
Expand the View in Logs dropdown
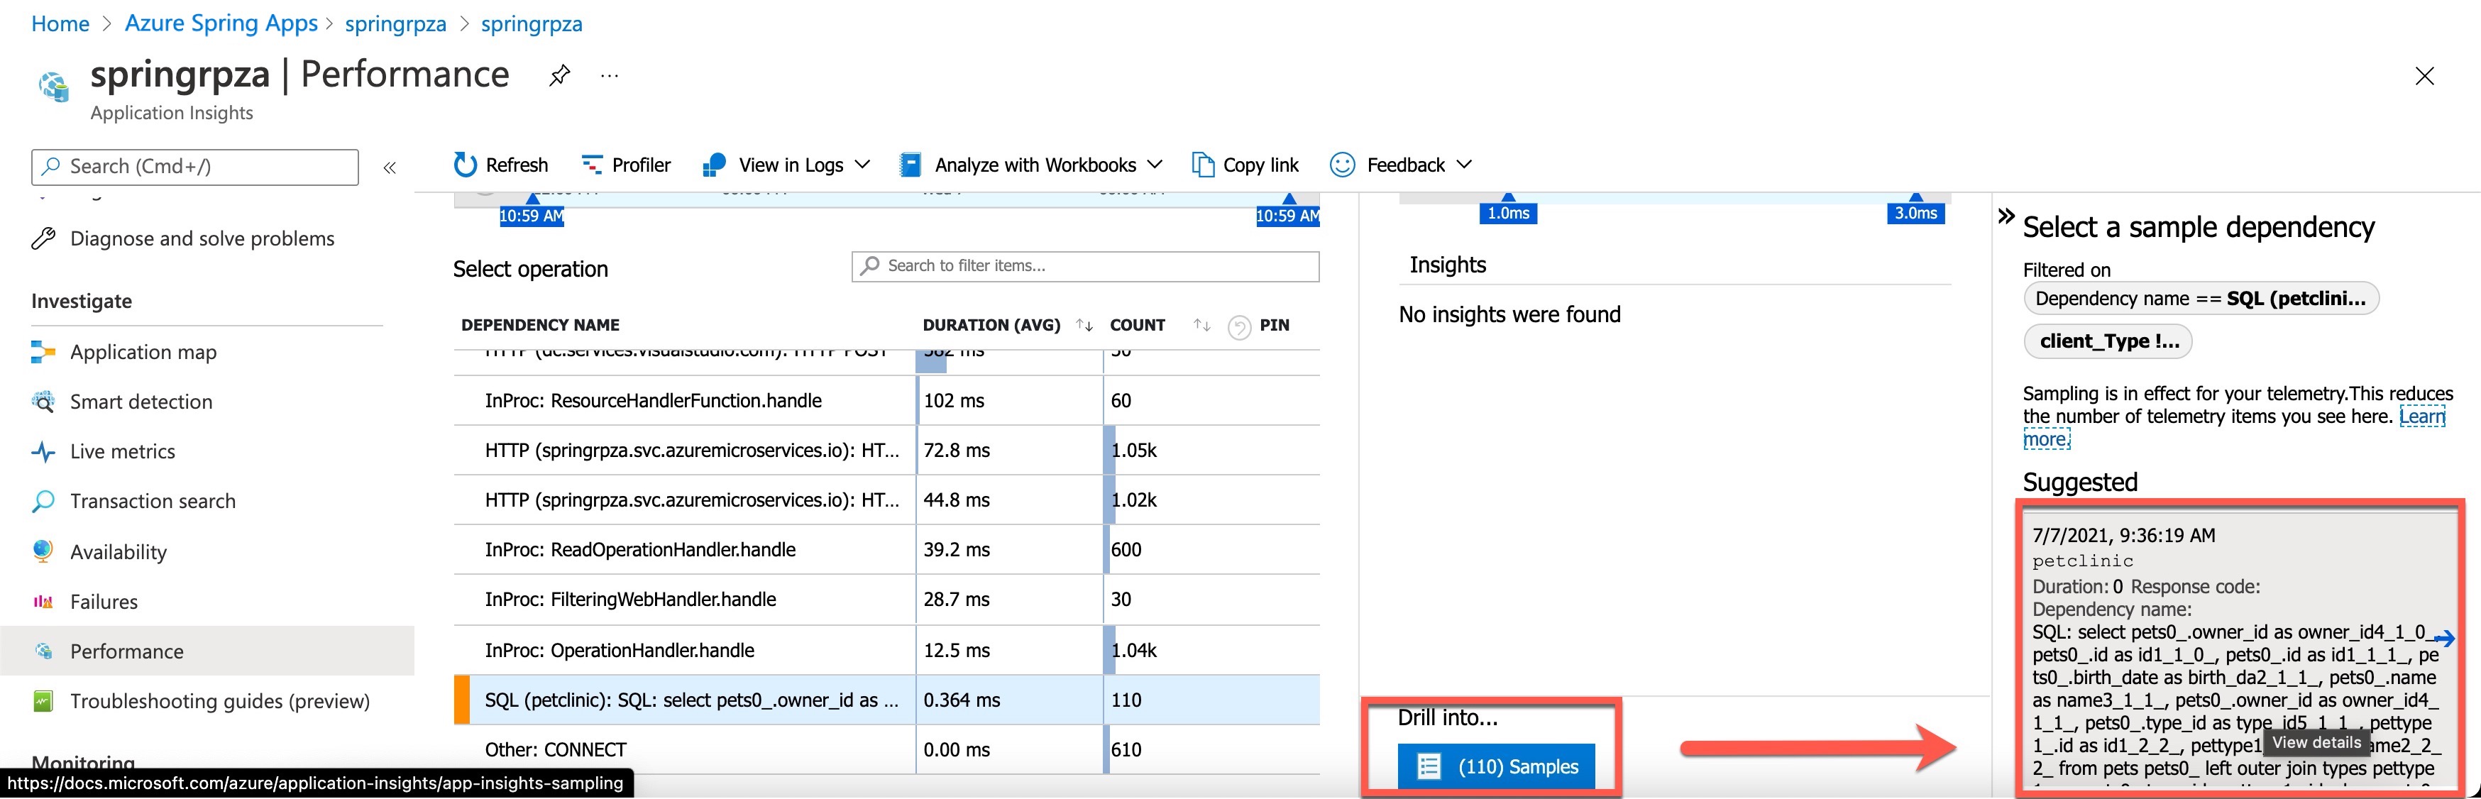863,165
